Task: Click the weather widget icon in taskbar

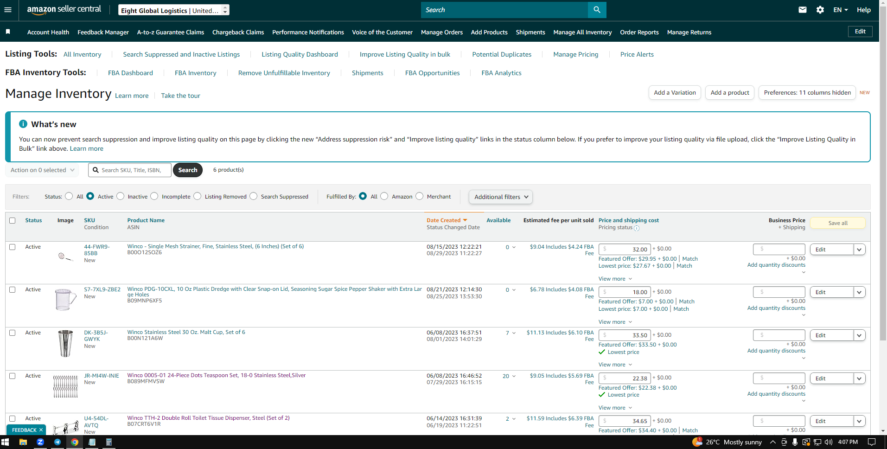Action: coord(697,442)
